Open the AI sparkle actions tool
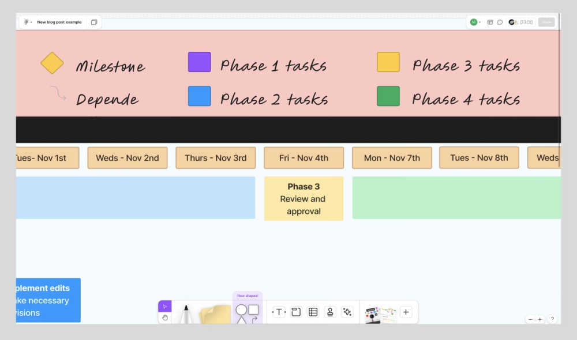Image resolution: width=577 pixels, height=340 pixels. [347, 311]
